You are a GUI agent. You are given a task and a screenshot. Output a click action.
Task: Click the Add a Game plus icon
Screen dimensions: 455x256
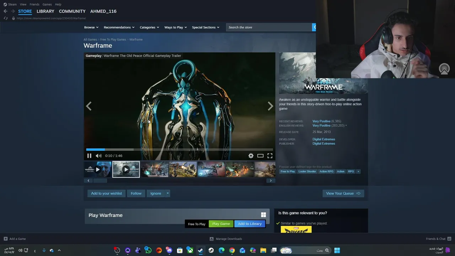point(5,239)
